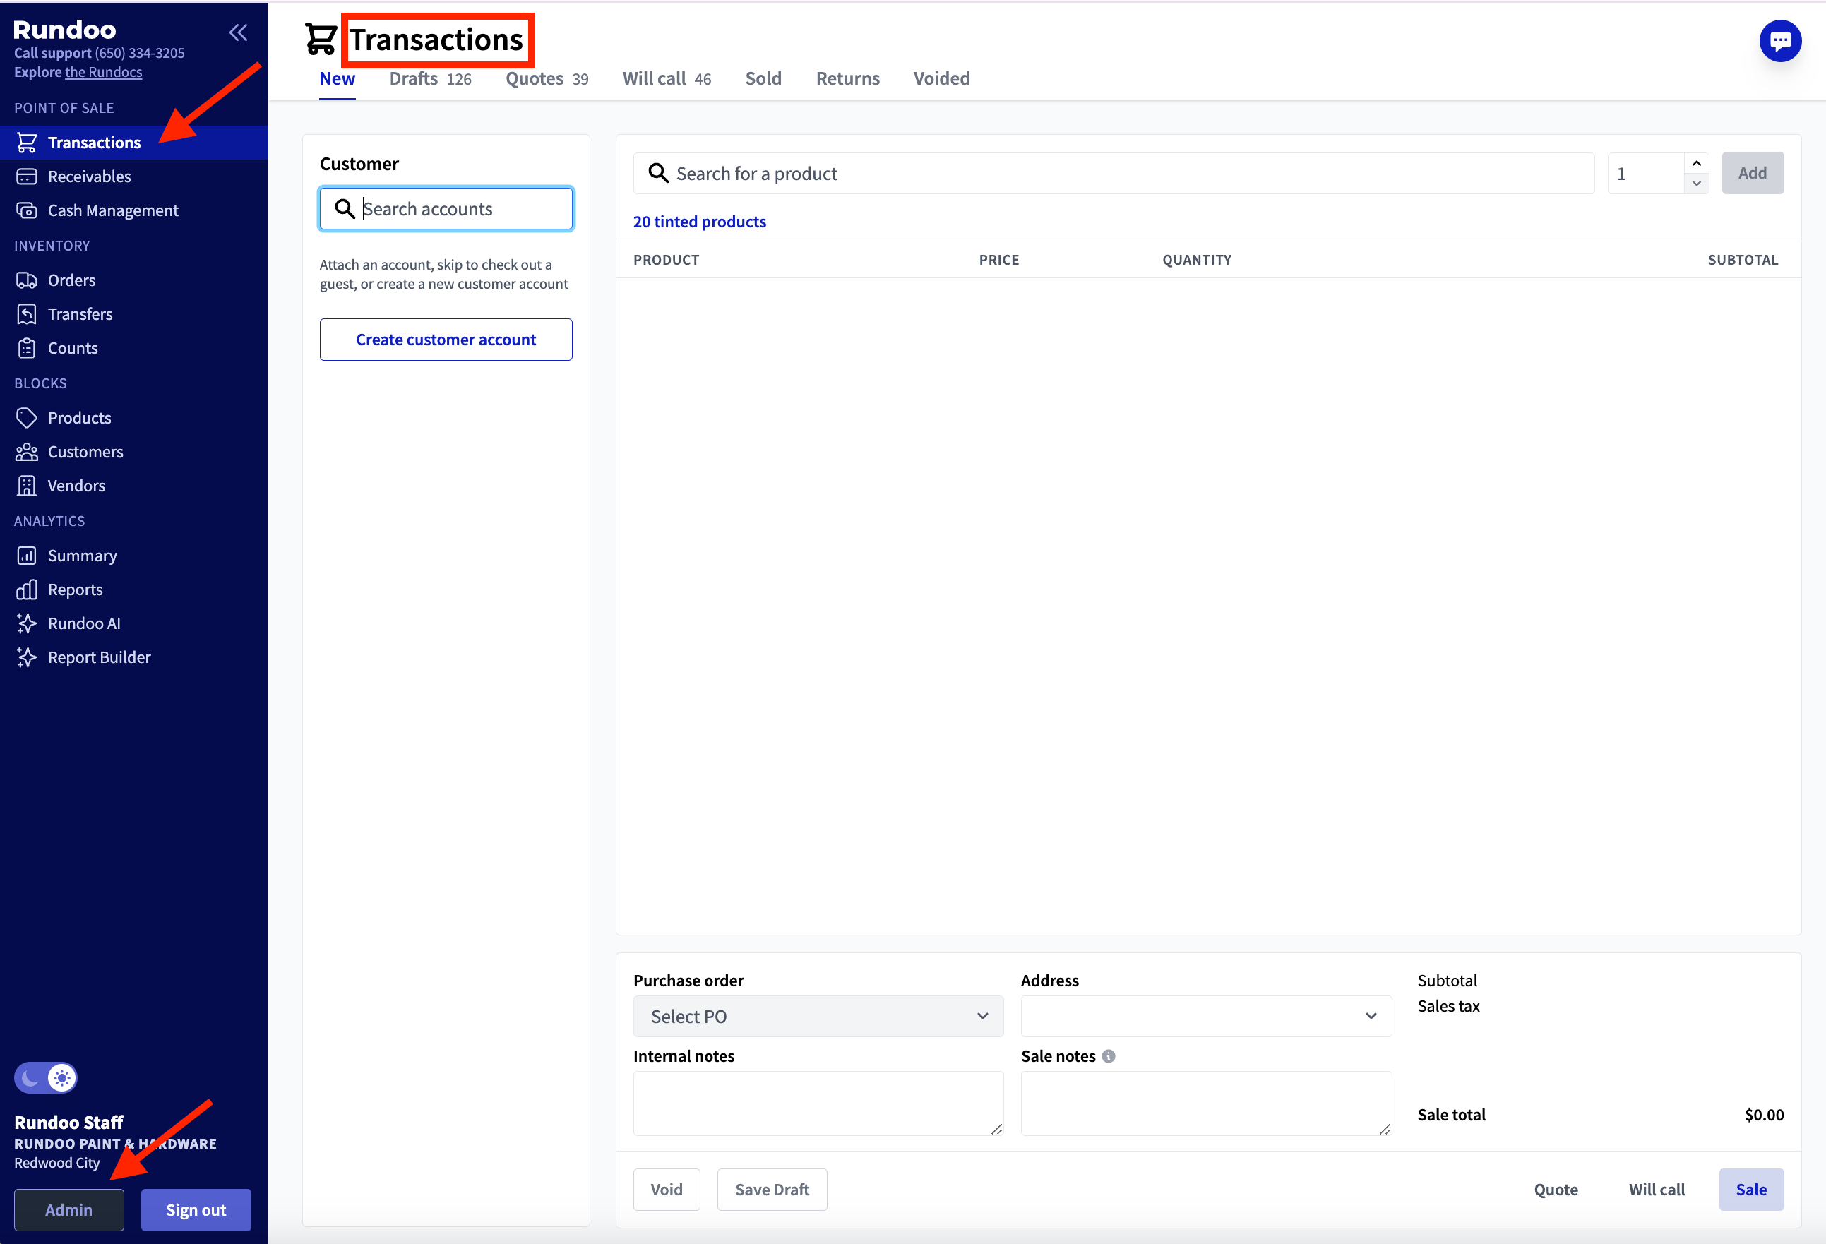
Task: Switch to the New tab
Action: 337,78
